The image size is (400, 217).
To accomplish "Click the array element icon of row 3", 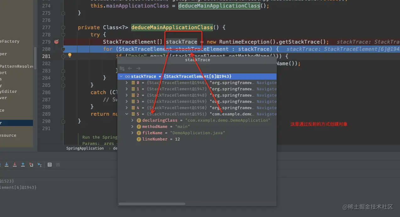I will pyautogui.click(x=133, y=102).
